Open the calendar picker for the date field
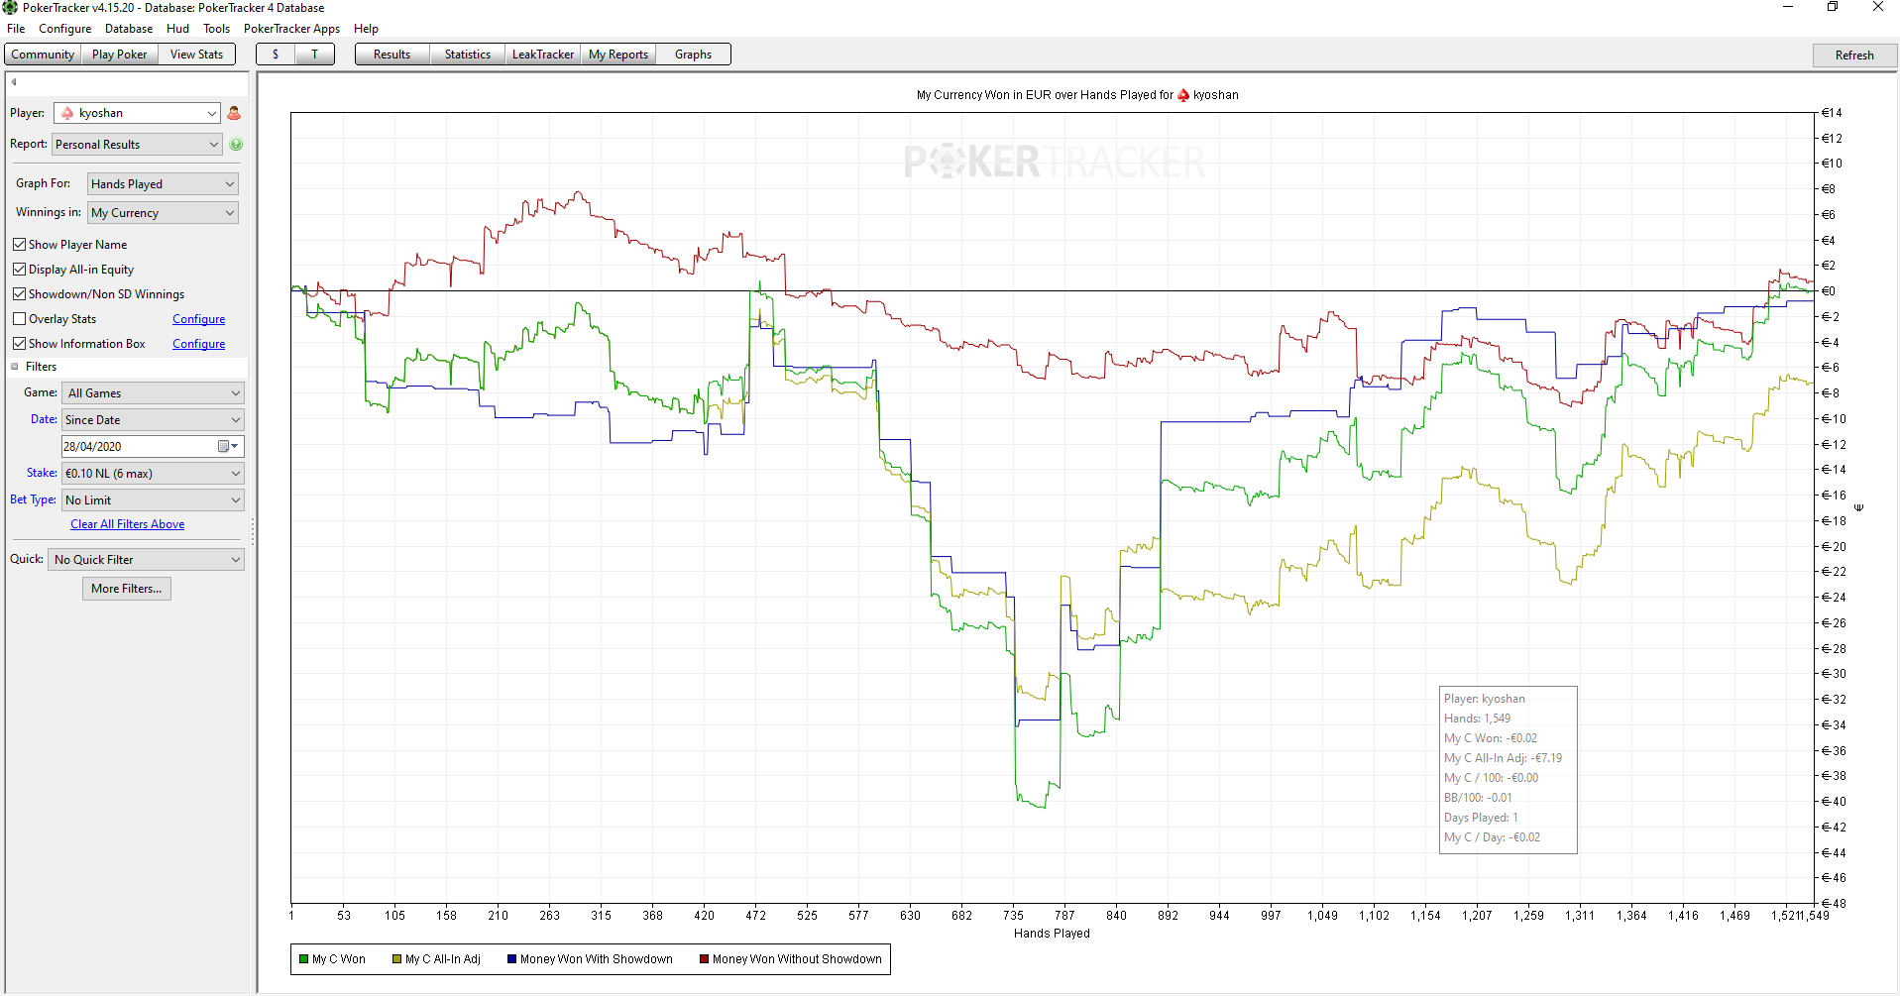 [x=228, y=447]
